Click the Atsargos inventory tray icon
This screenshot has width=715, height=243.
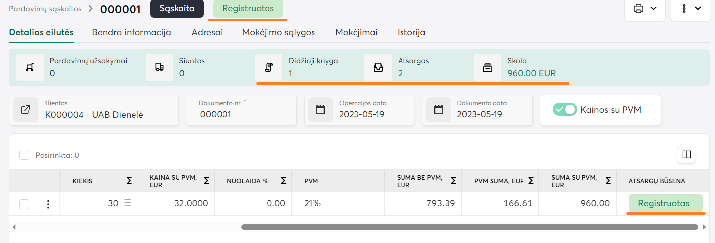(378, 67)
